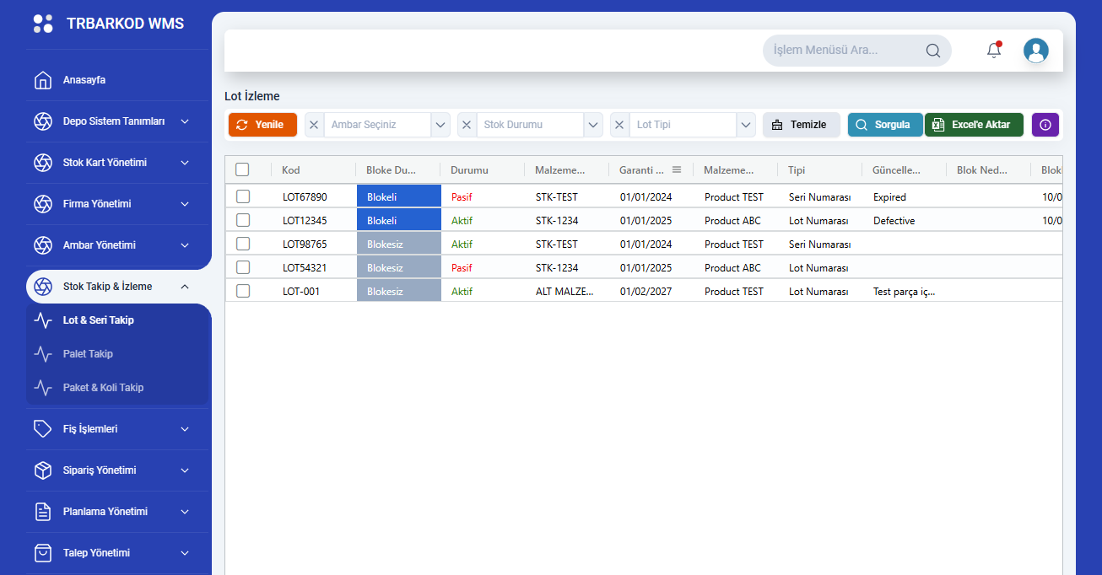Collapse the Stok Takip & İzleme menu

(x=185, y=287)
